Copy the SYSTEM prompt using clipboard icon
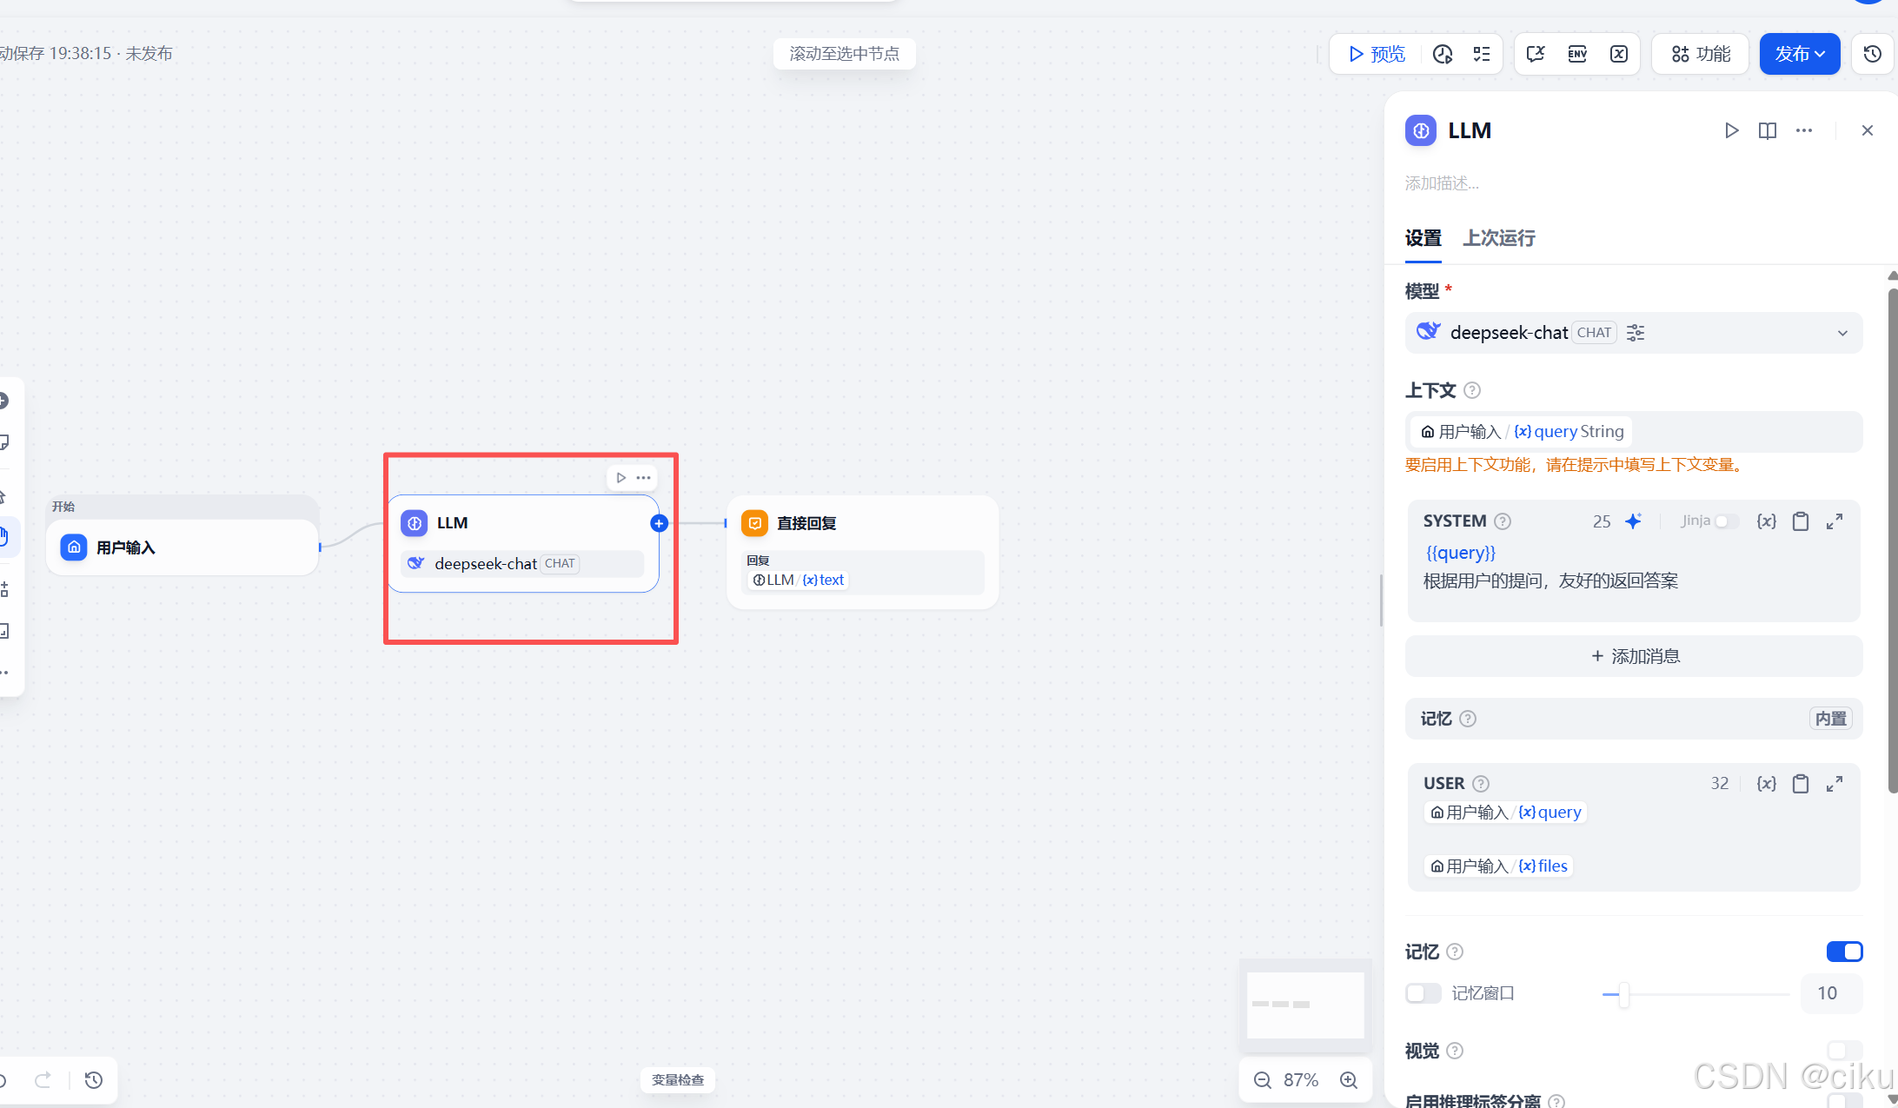The image size is (1898, 1108). [1800, 521]
